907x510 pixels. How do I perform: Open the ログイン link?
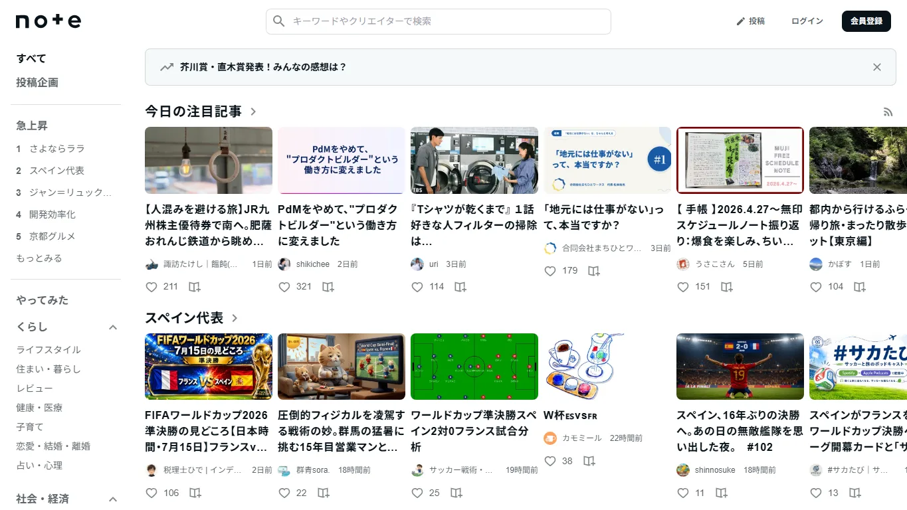tap(807, 21)
